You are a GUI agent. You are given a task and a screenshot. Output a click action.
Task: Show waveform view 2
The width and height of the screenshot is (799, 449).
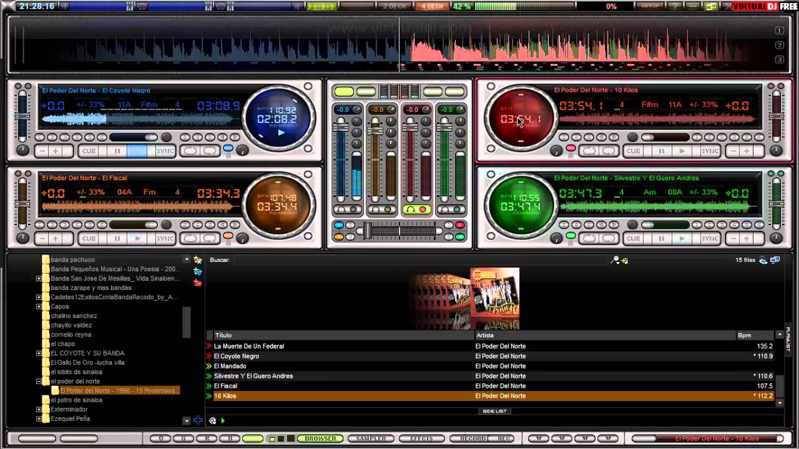click(779, 45)
